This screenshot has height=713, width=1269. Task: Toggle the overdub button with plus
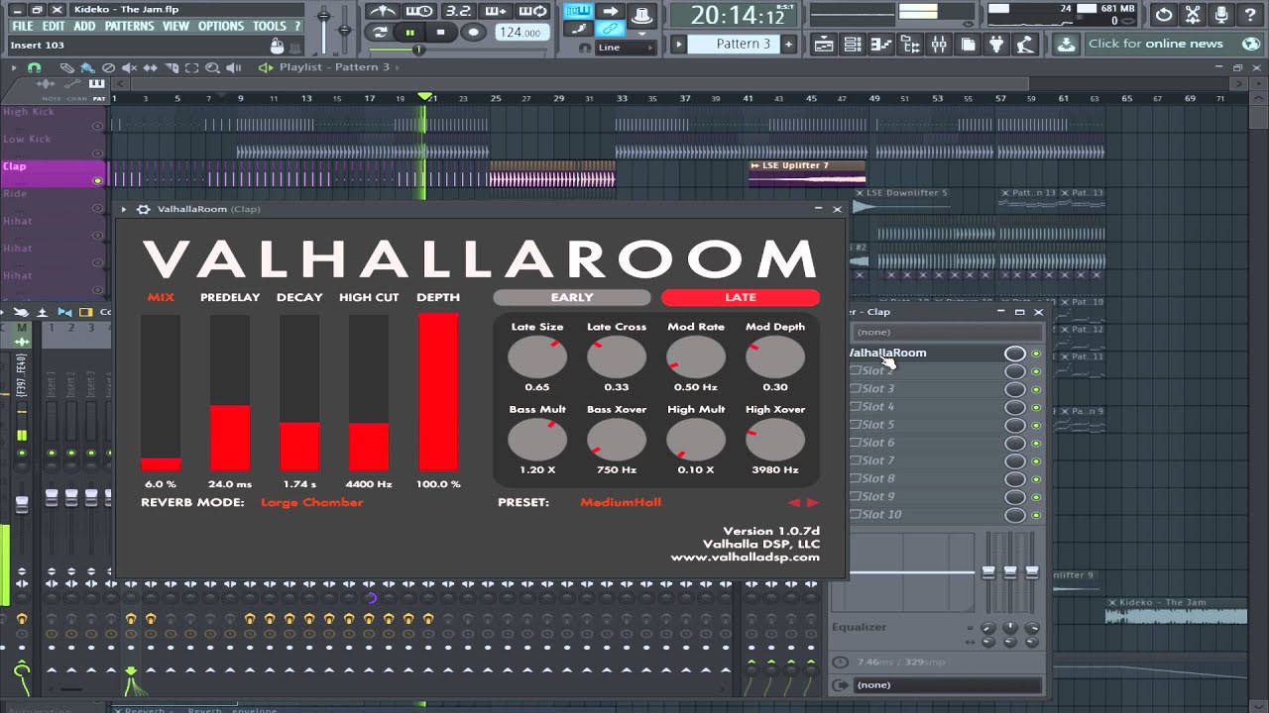495,11
